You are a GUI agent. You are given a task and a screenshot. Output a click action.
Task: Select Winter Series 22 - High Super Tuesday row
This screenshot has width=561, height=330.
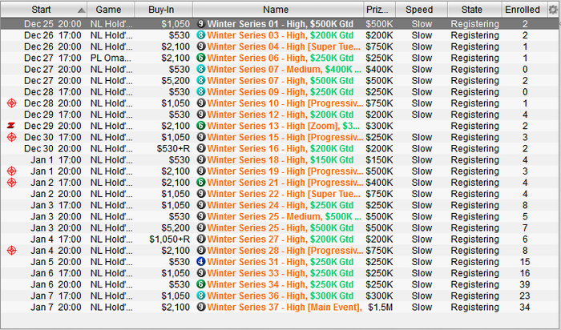[x=280, y=194]
